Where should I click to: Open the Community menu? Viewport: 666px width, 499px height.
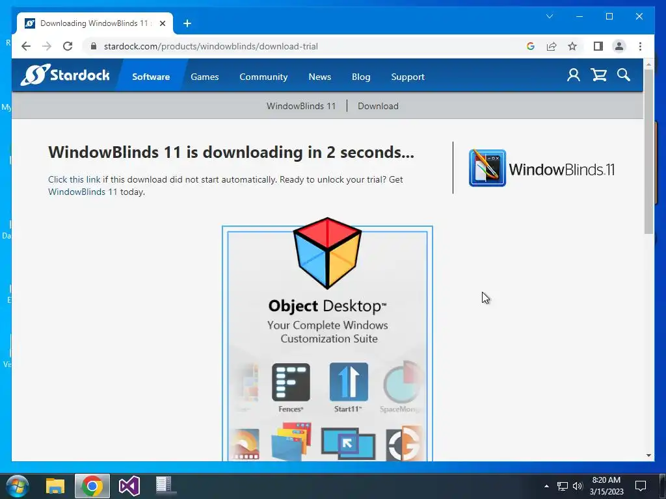(263, 77)
